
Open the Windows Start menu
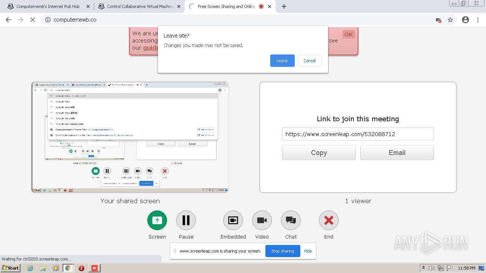click(11, 268)
